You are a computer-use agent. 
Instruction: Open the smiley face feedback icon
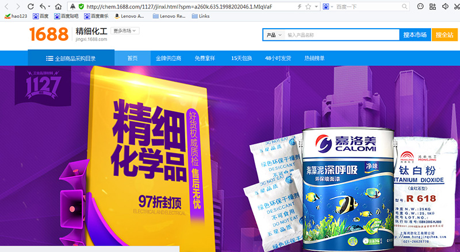[420, 6]
